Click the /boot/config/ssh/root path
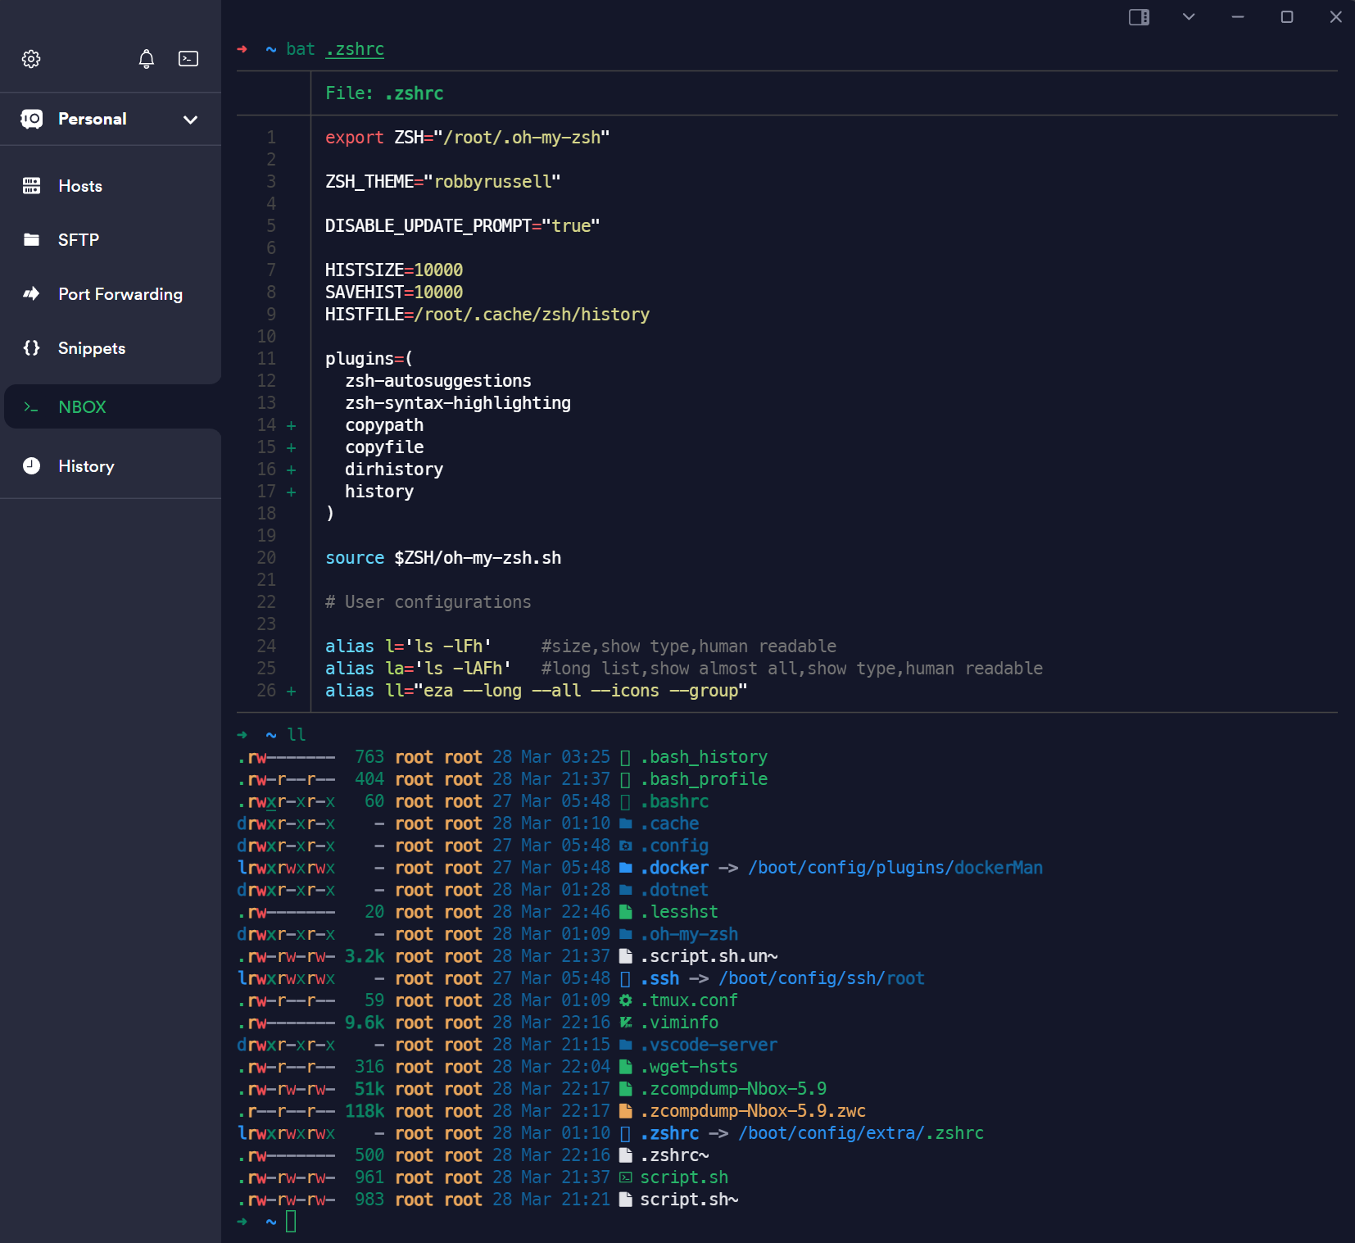Screen dimensions: 1355x1243 click(822, 978)
